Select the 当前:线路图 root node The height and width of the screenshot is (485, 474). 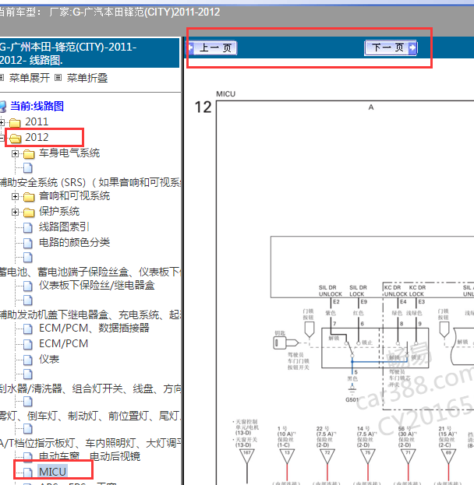point(37,106)
